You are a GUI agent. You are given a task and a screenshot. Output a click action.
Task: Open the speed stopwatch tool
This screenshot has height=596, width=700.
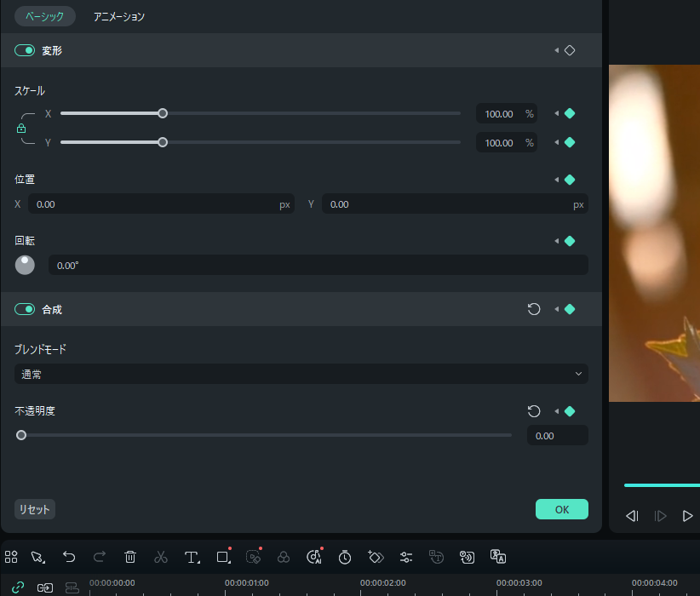click(x=345, y=557)
